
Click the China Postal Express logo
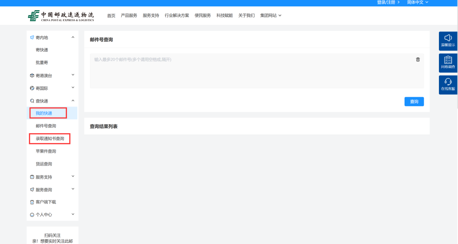(61, 15)
